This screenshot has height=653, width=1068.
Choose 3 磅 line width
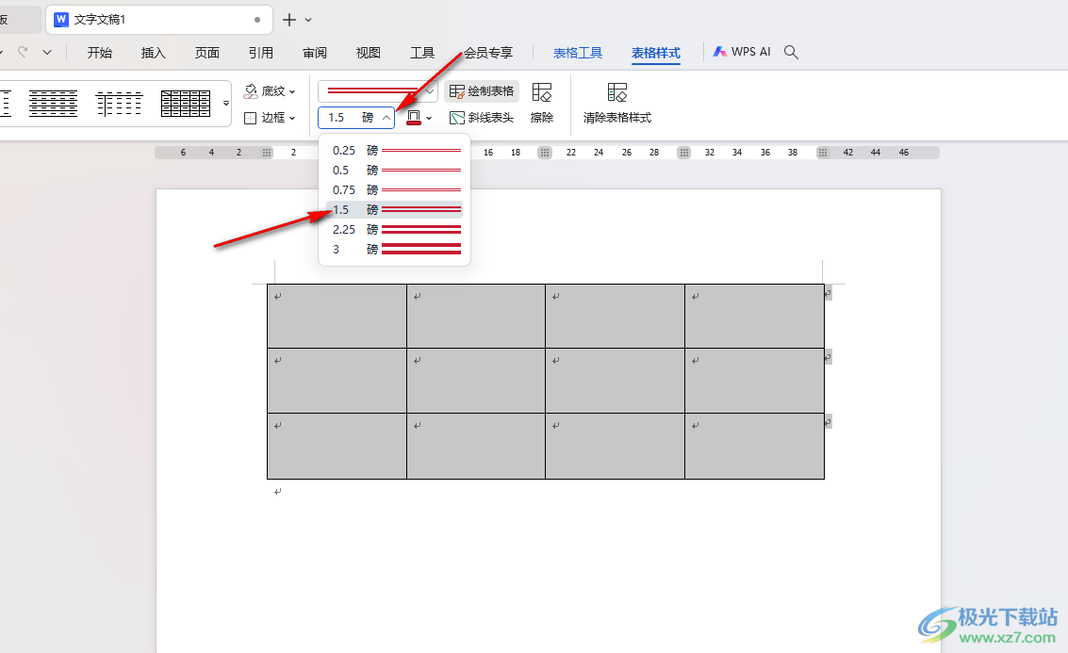coord(394,249)
